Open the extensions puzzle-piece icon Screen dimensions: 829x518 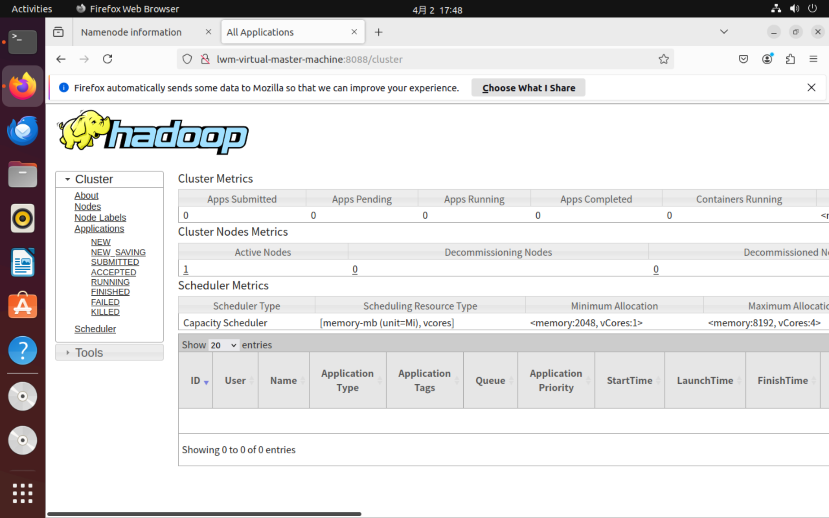791,59
